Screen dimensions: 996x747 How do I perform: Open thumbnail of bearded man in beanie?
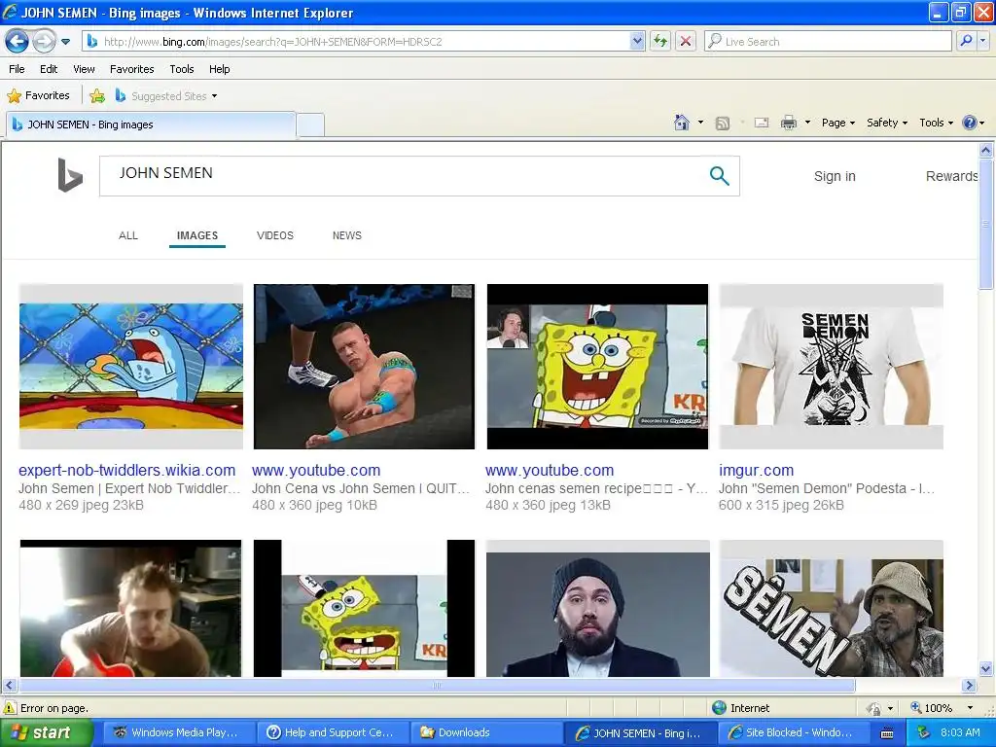(x=598, y=608)
